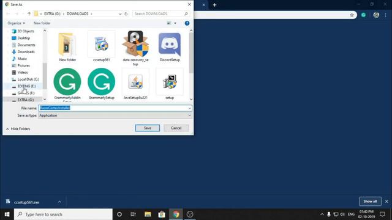This screenshot has height=220, width=392.
Task: Select Downloads in the navigation tree
Action: coord(23,51)
